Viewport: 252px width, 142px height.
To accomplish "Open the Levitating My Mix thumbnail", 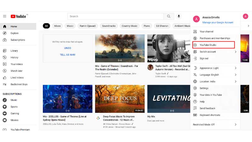I will pos(169,99).
